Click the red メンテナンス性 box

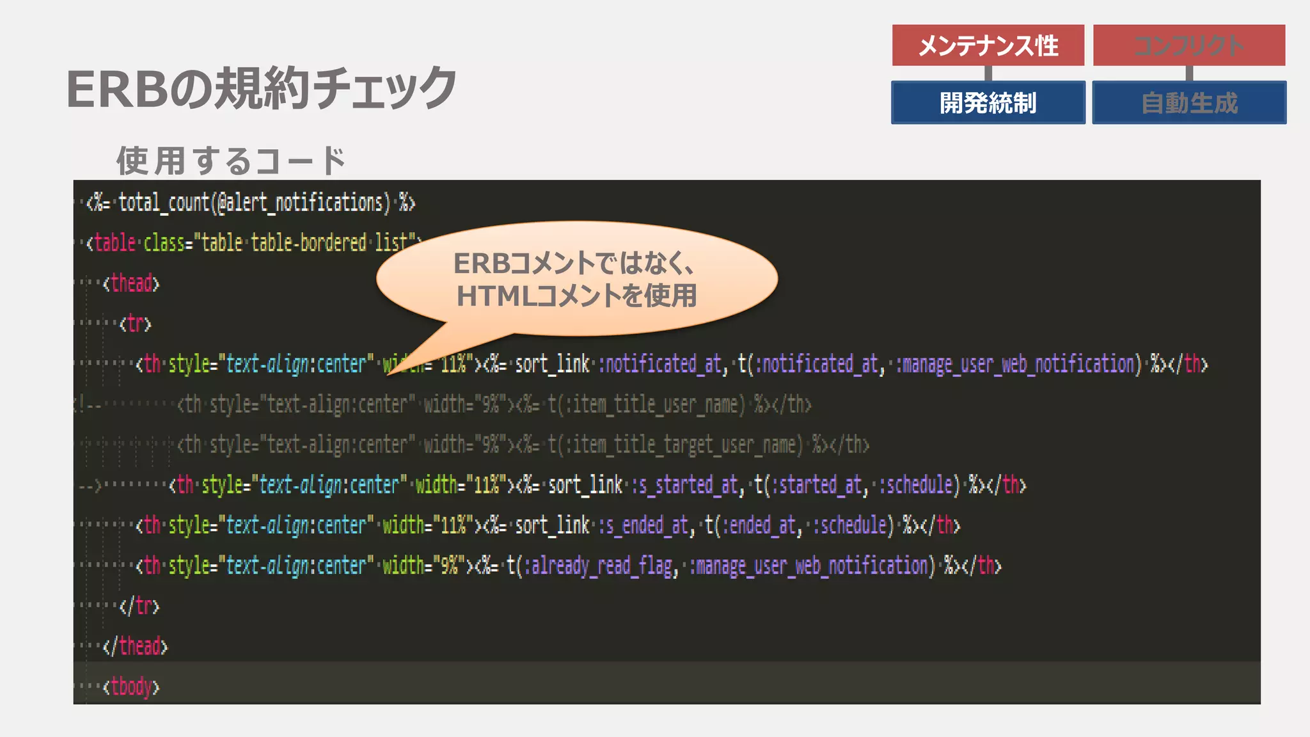pos(988,45)
